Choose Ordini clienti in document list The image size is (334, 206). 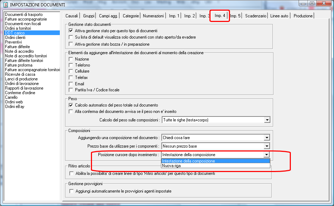coord(32,38)
